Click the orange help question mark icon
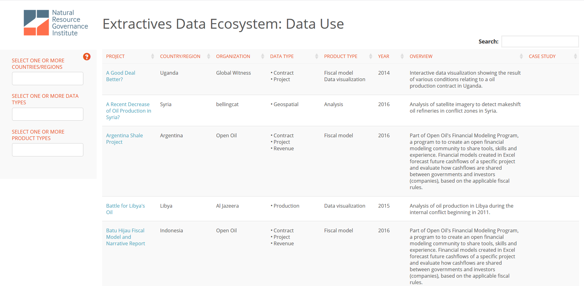 point(87,57)
